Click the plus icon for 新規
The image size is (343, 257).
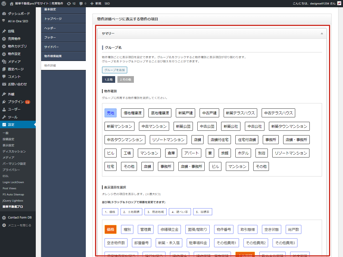tap(92, 4)
